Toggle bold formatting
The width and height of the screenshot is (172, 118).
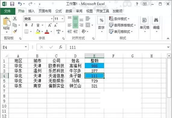(x=26, y=25)
